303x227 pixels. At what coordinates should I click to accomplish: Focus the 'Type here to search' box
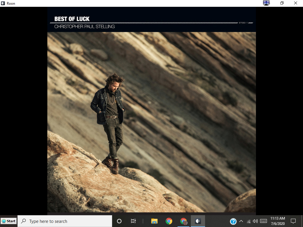pyautogui.click(x=65, y=221)
